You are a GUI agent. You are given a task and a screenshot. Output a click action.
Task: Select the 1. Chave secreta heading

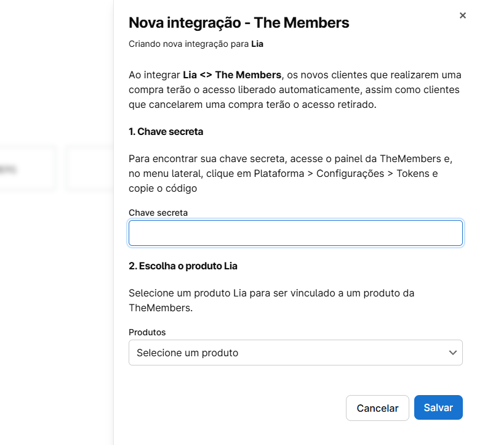(x=166, y=132)
